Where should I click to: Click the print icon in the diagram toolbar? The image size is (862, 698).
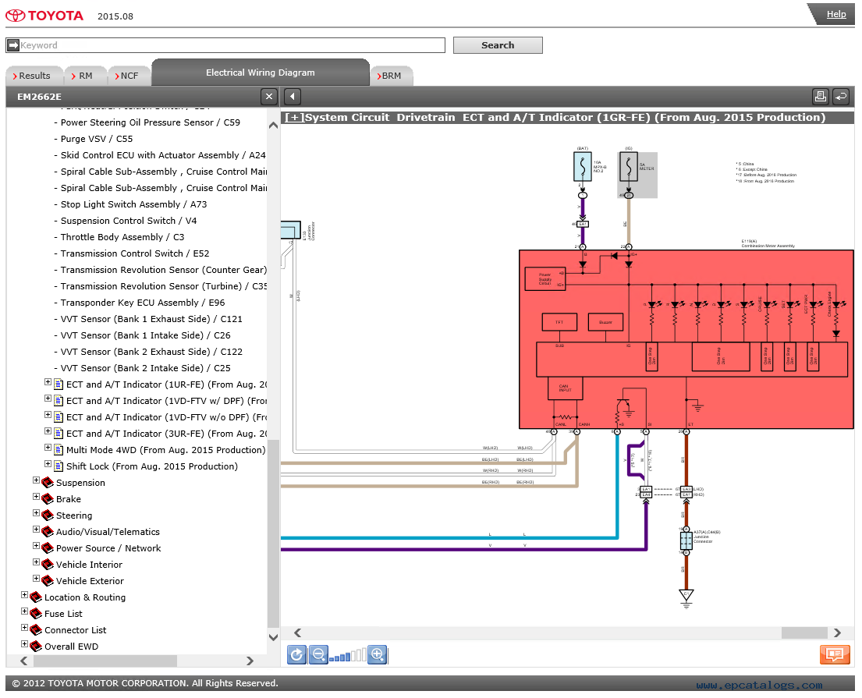click(x=820, y=97)
